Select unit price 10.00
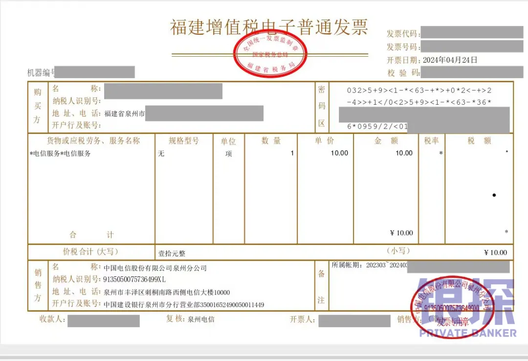 [x=339, y=153]
